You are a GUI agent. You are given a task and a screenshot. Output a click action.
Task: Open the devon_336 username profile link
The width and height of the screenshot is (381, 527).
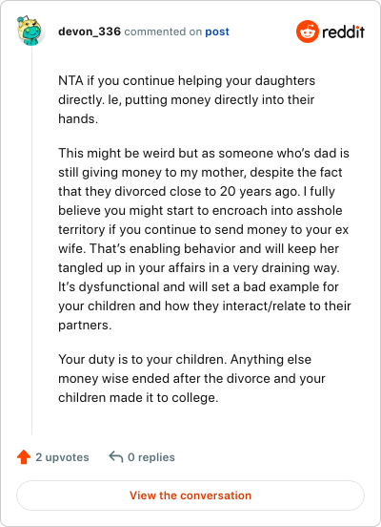90,32
